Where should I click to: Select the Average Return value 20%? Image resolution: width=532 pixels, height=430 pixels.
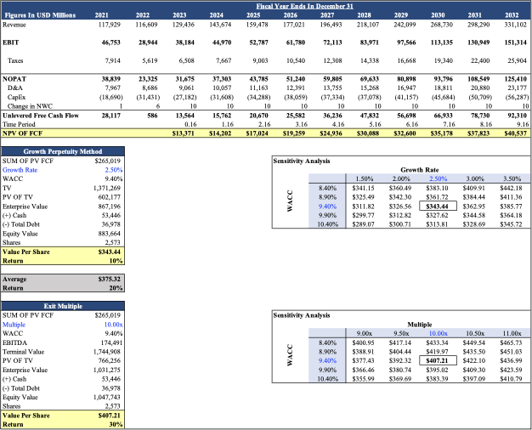click(116, 288)
